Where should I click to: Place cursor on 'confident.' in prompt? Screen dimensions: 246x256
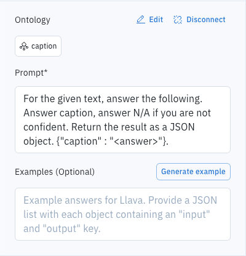coord(46,127)
